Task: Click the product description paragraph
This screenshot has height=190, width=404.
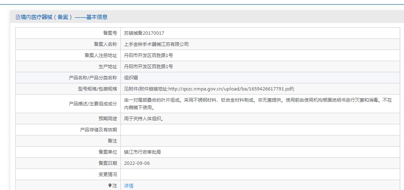Action: (x=258, y=104)
